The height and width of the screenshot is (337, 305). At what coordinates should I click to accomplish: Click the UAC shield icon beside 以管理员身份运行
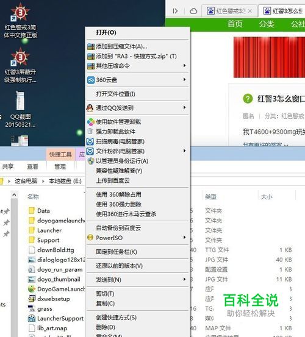(91, 161)
